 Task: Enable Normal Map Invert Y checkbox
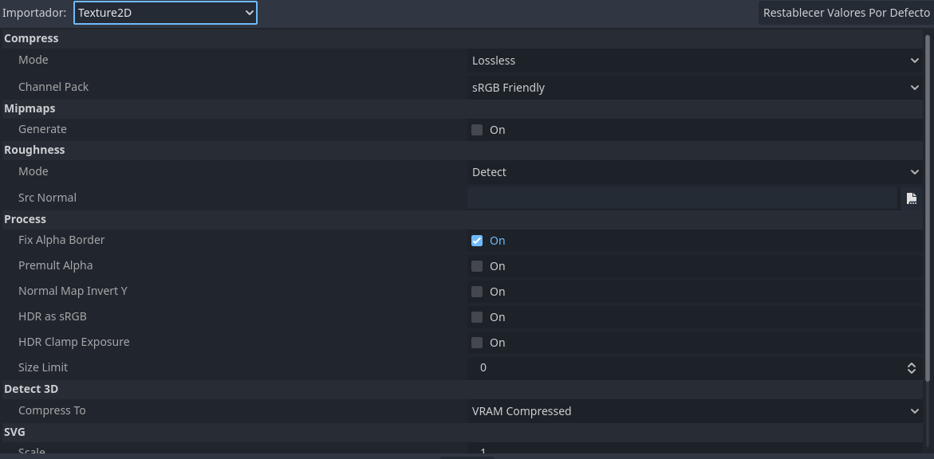point(476,292)
